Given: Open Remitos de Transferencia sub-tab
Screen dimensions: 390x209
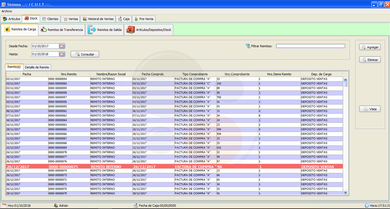Looking at the screenshot, I should point(62,30).
